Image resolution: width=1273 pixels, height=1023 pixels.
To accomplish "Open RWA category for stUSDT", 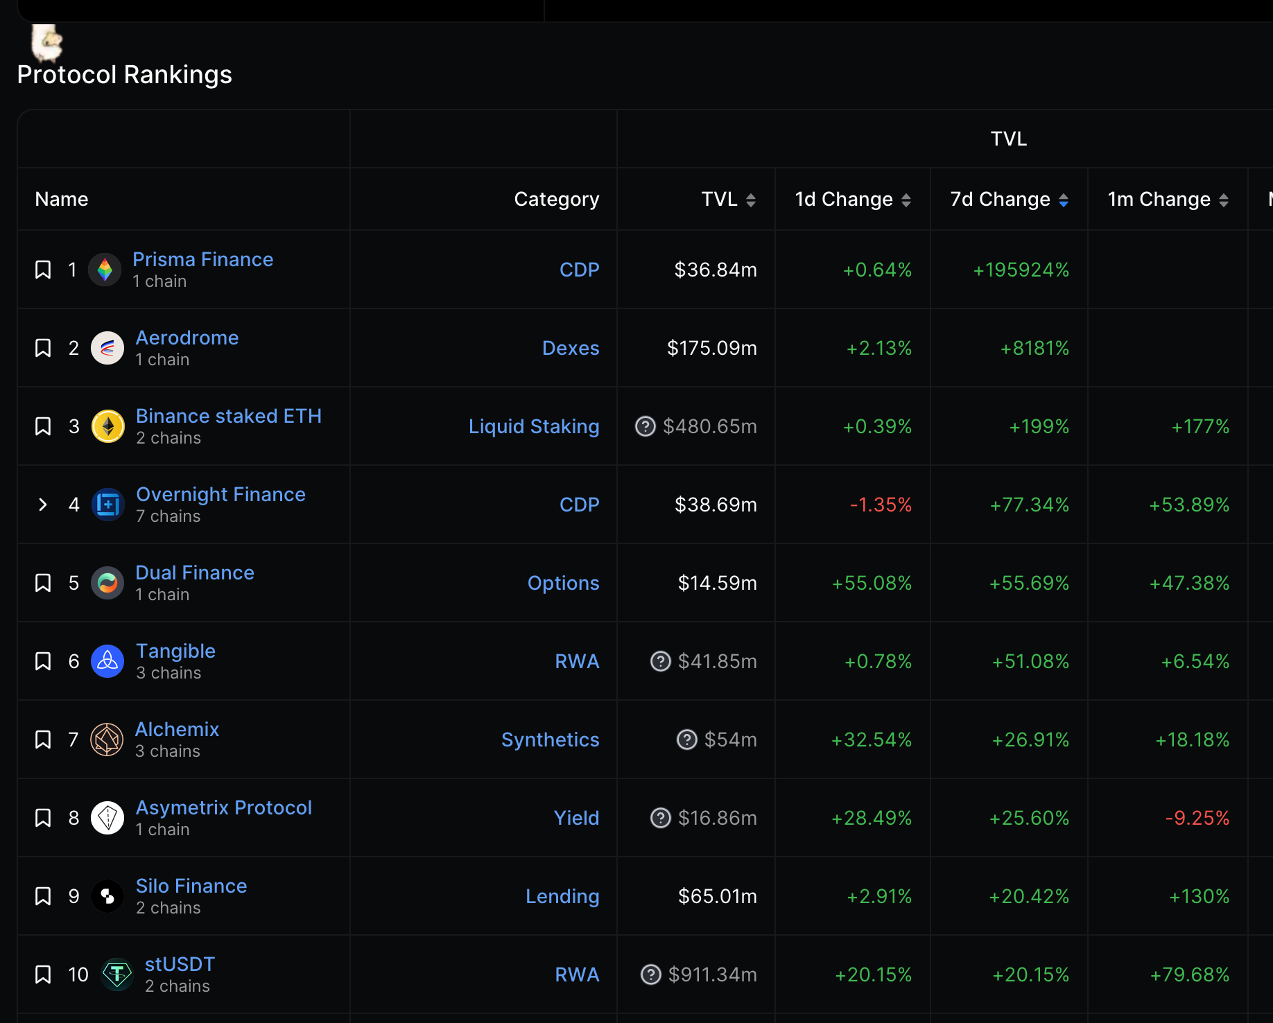I will (x=577, y=974).
